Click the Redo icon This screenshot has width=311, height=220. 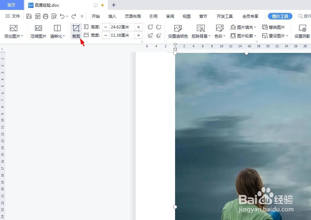[74, 16]
